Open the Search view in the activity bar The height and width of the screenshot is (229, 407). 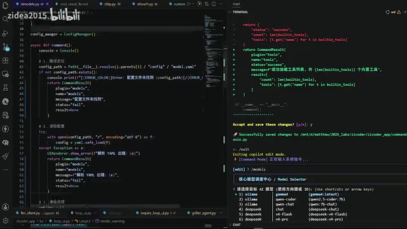(x=6, y=19)
